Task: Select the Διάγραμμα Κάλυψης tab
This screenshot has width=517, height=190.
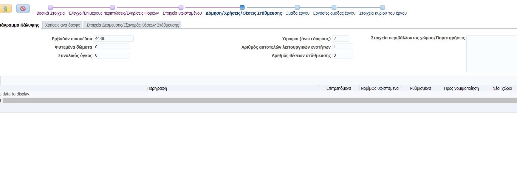Action: coord(20,25)
